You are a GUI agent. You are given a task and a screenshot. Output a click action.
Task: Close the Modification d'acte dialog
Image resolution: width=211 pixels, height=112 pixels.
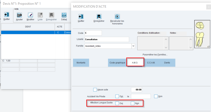coord(209,7)
